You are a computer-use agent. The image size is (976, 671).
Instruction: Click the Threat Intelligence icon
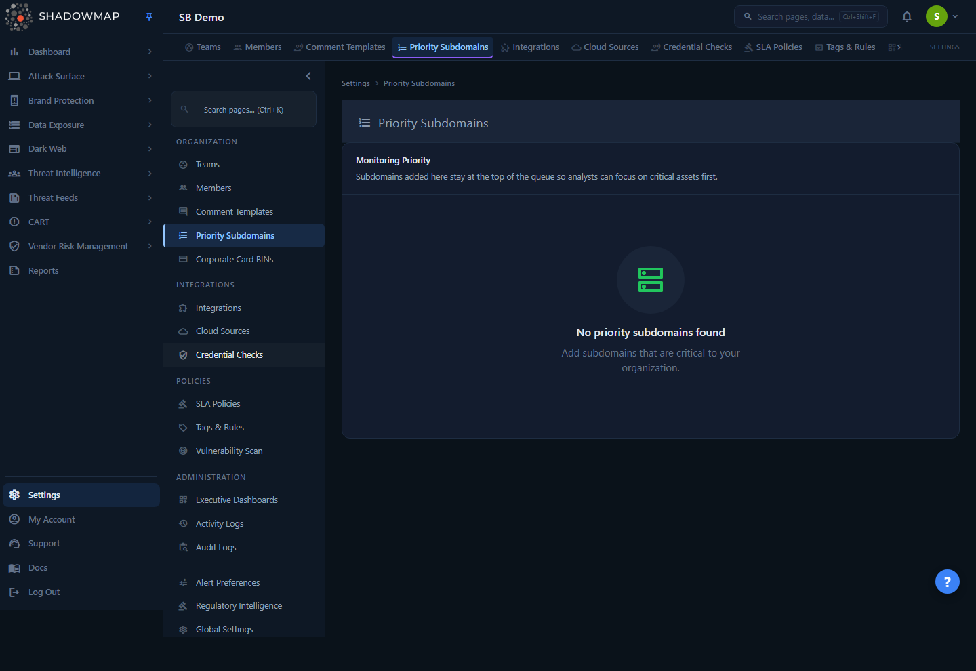coord(14,174)
